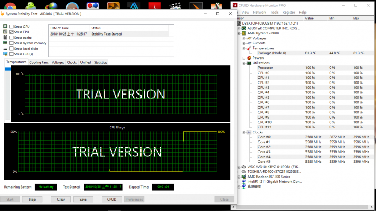Open the Statistics tab
Viewport: 376px width, 211px height.
click(100, 62)
